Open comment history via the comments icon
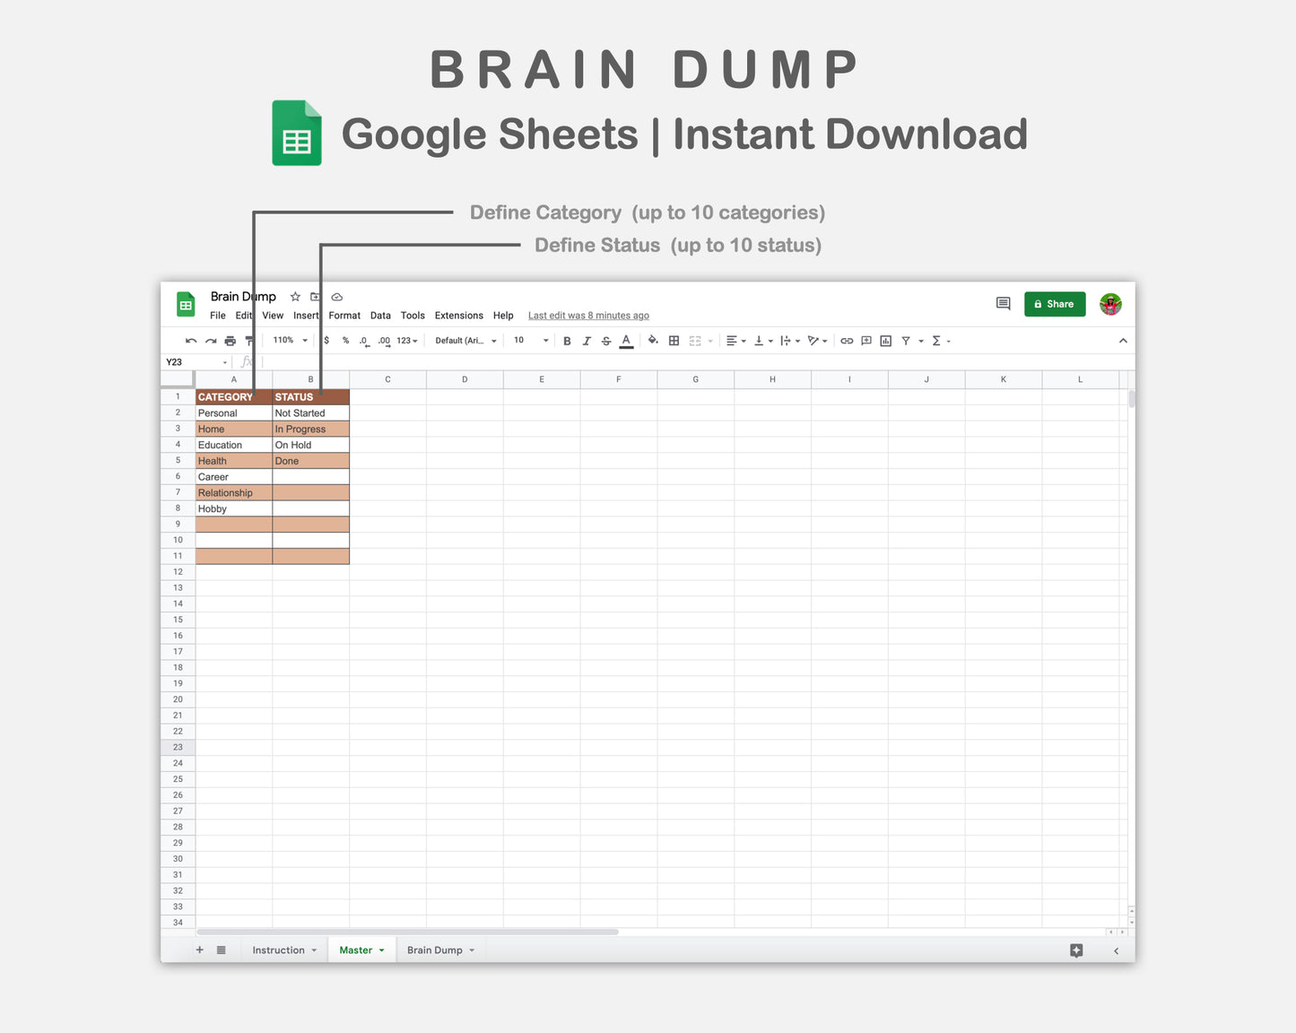This screenshot has width=1296, height=1033. tap(1002, 304)
